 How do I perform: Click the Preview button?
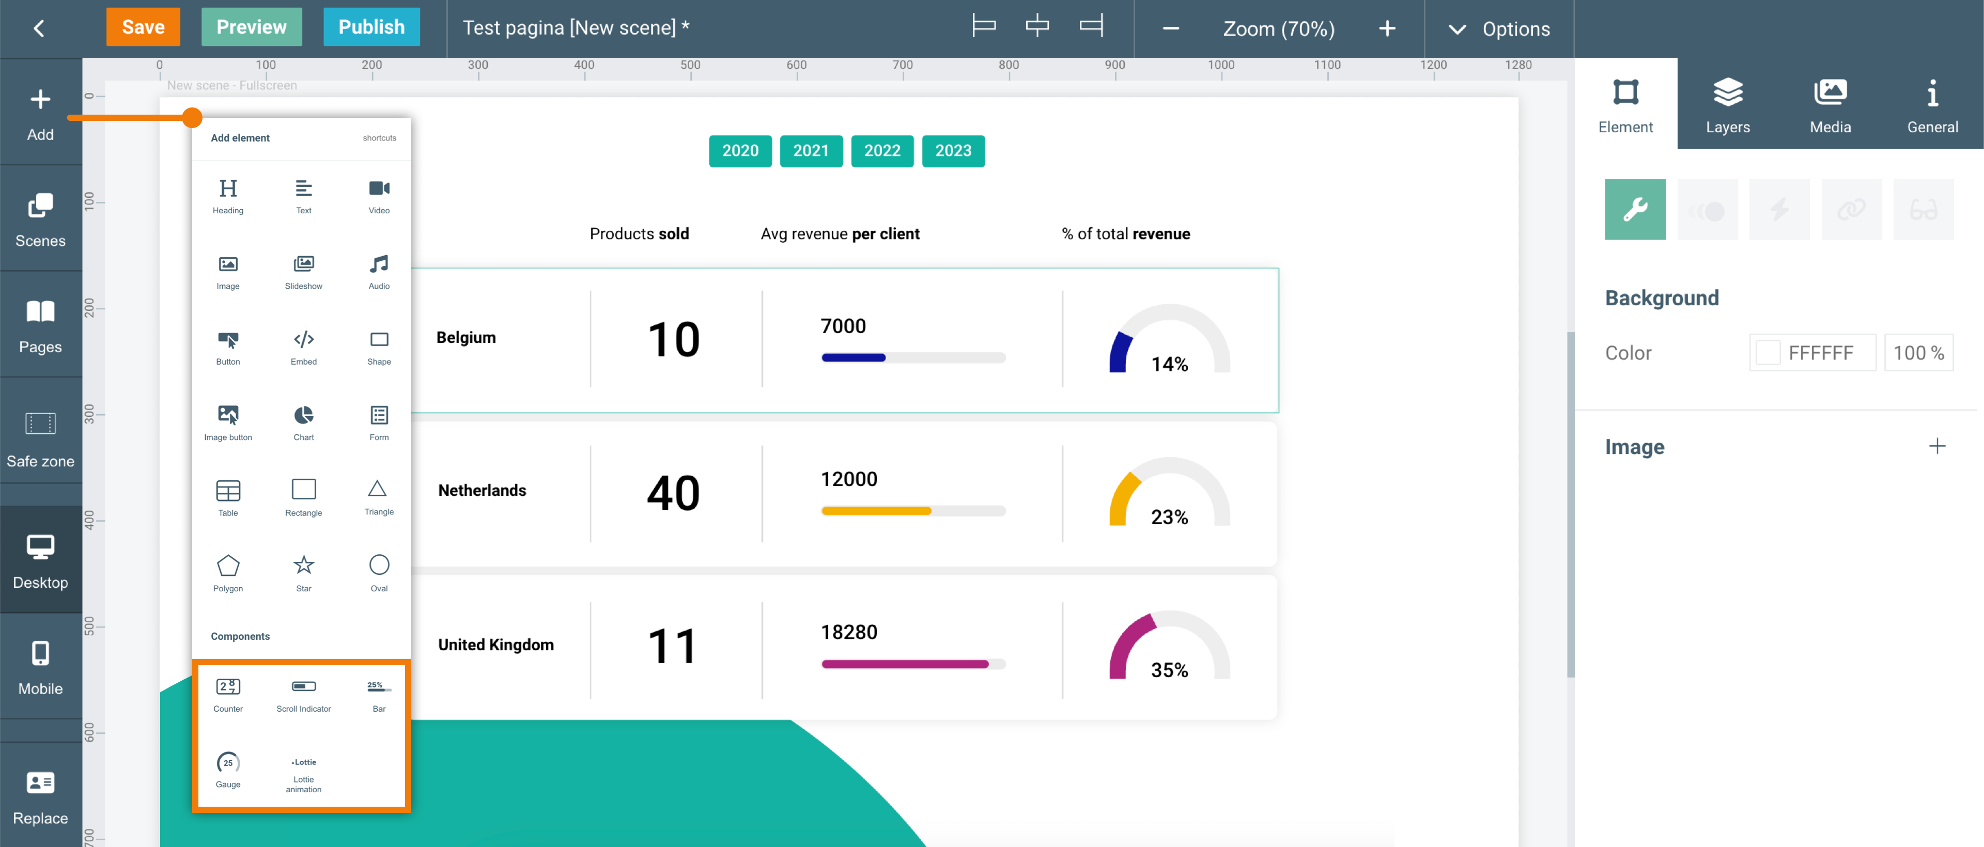(252, 27)
